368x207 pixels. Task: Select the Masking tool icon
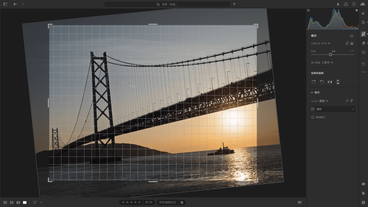pos(364,53)
